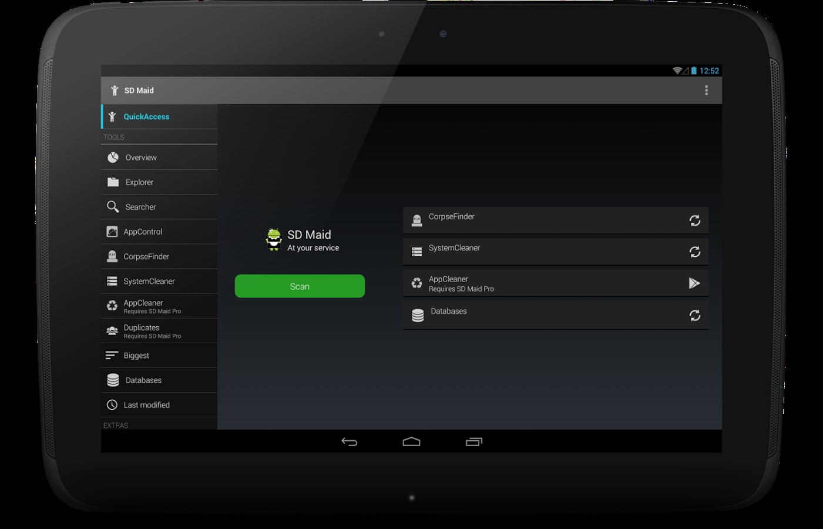823x529 pixels.
Task: Tap the Wi-Fi status icon
Action: coord(677,71)
